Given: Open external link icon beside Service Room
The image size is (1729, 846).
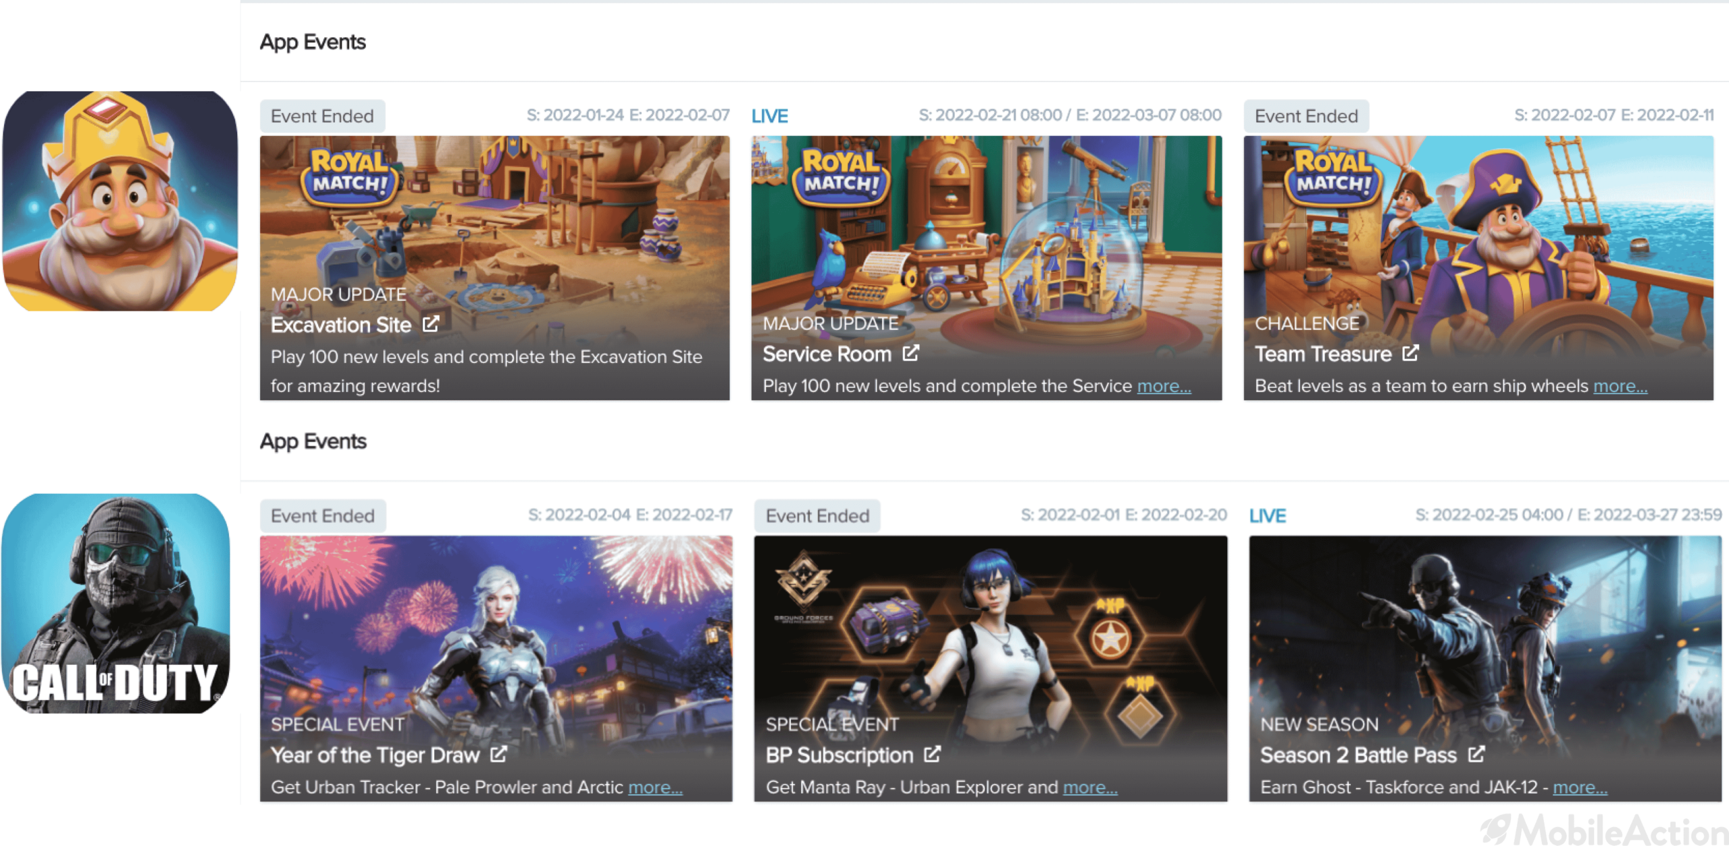Looking at the screenshot, I should (910, 353).
